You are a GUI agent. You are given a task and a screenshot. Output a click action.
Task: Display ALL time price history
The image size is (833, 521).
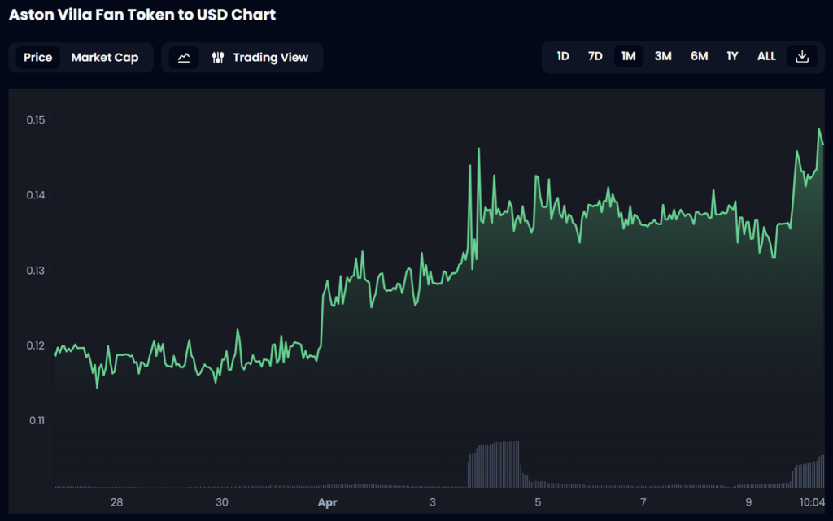[x=766, y=56]
